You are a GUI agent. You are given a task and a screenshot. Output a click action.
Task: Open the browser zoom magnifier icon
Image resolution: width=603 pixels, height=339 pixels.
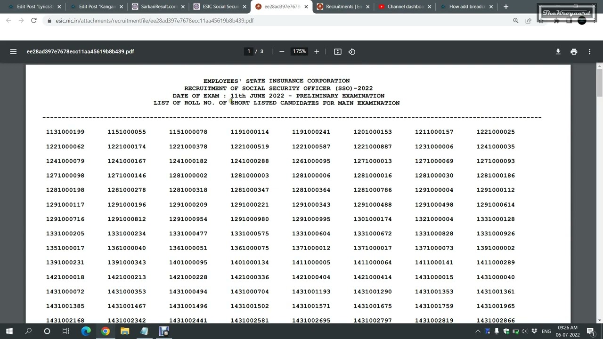click(516, 21)
